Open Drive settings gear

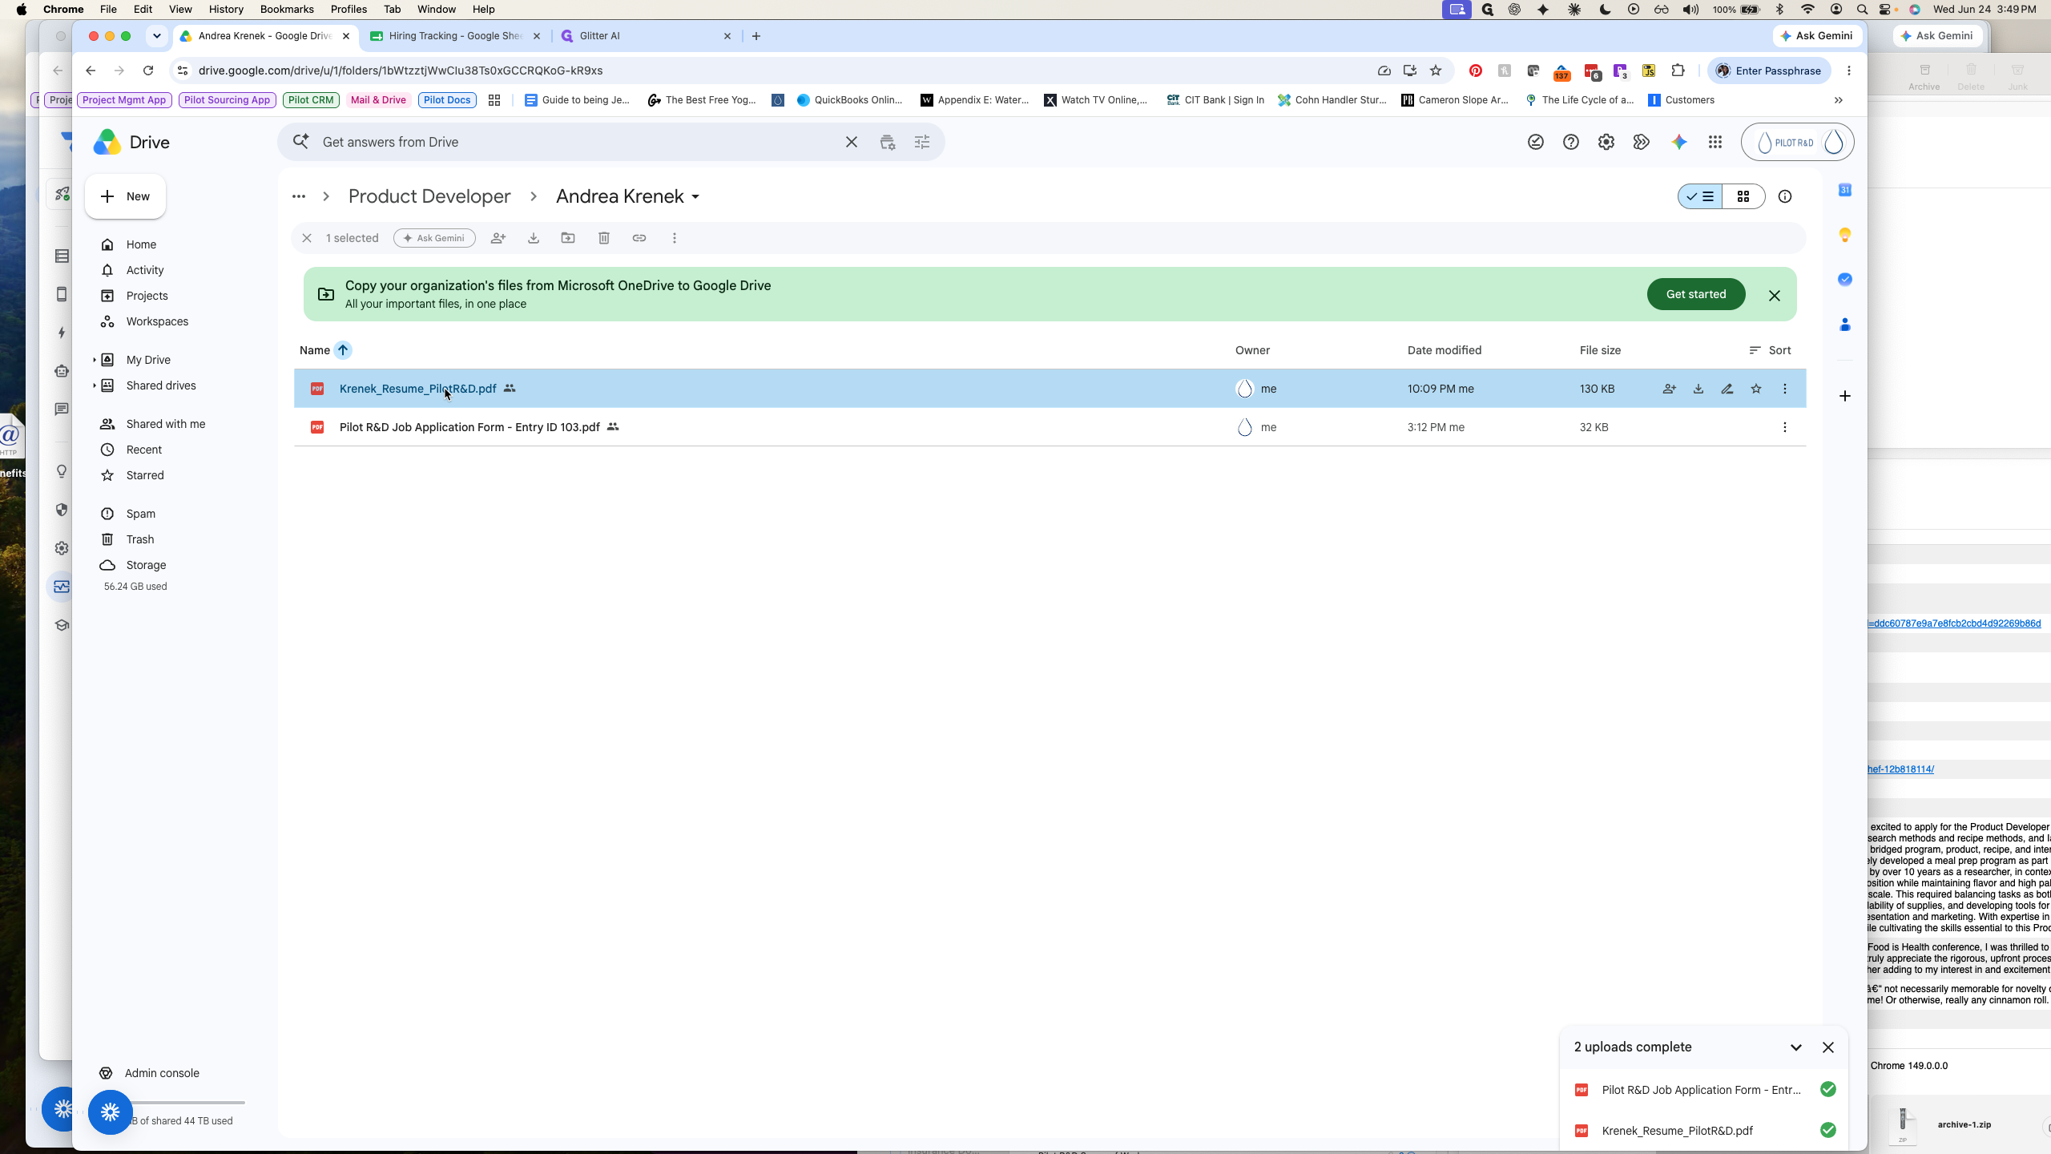point(1606,142)
